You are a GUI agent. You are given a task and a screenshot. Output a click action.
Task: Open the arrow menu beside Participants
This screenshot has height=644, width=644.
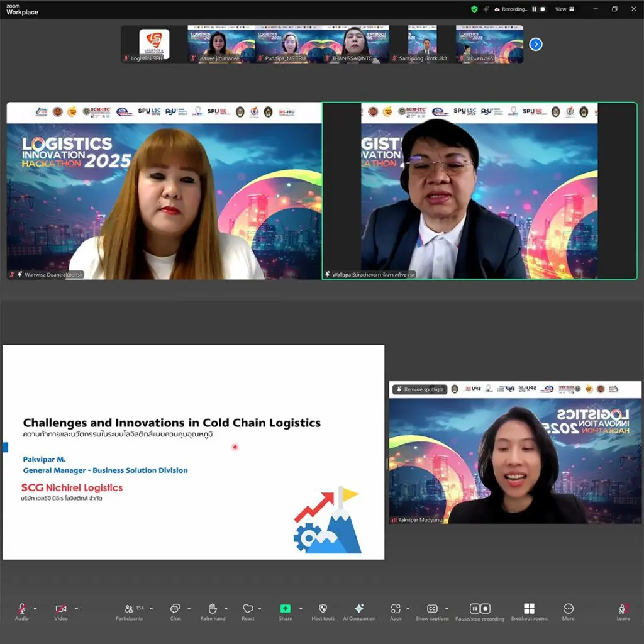(x=151, y=608)
